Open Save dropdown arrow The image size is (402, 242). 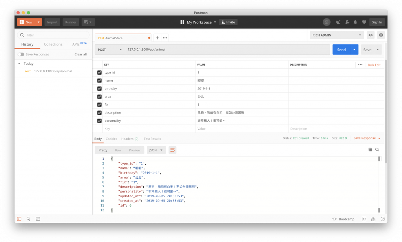(378, 49)
